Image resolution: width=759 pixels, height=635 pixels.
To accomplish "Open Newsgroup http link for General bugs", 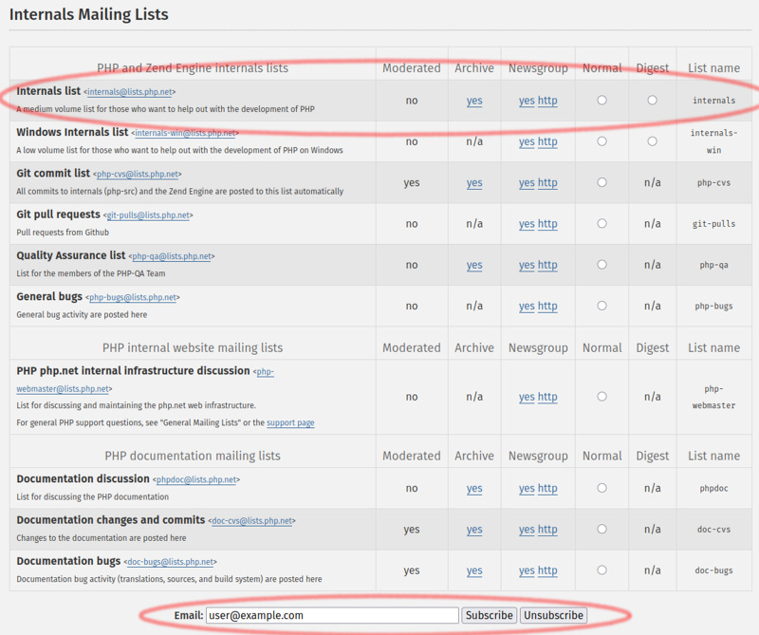I will pyautogui.click(x=547, y=307).
